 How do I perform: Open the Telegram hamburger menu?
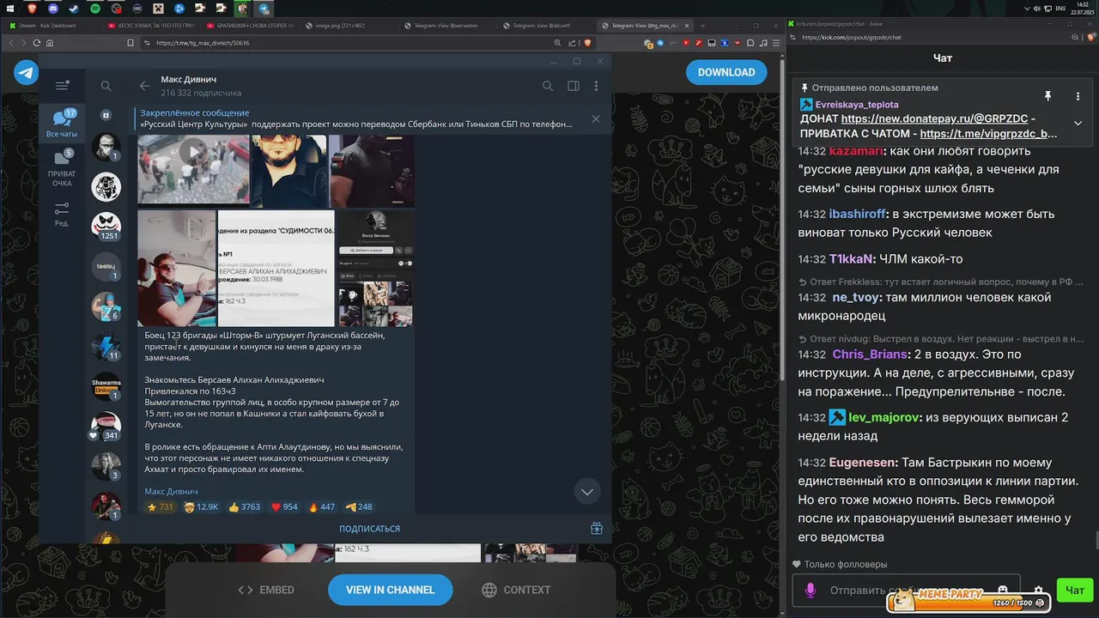pos(62,85)
